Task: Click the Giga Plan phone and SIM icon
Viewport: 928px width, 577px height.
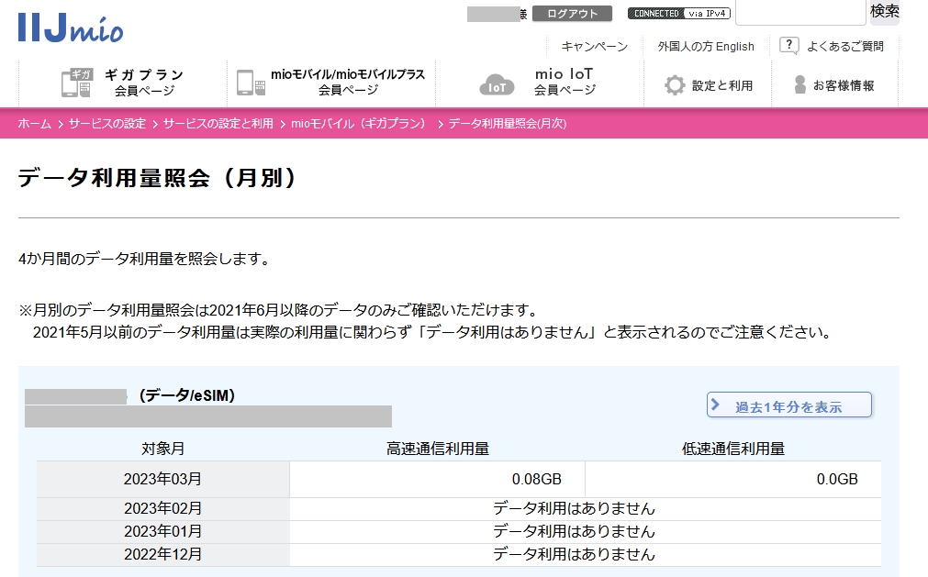Action: click(x=77, y=83)
